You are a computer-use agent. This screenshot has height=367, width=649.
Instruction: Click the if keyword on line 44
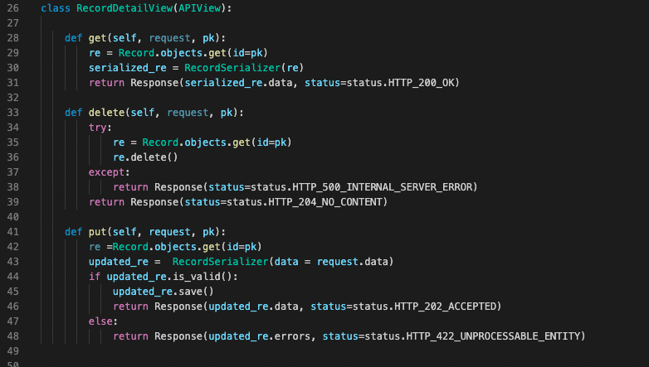[95, 277]
